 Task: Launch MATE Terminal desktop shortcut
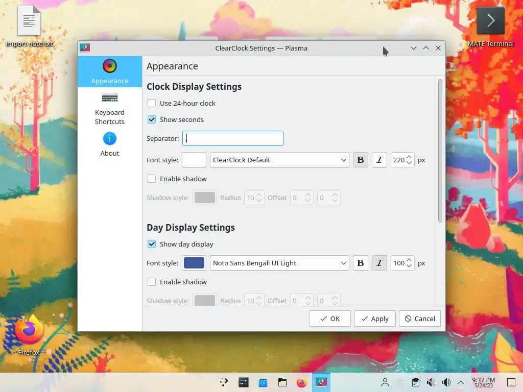tap(490, 27)
